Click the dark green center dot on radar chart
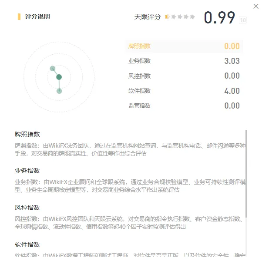262x264 pixels. pyautogui.click(x=59, y=77)
